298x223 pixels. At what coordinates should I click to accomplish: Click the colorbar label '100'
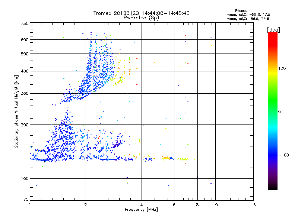(x=282, y=68)
